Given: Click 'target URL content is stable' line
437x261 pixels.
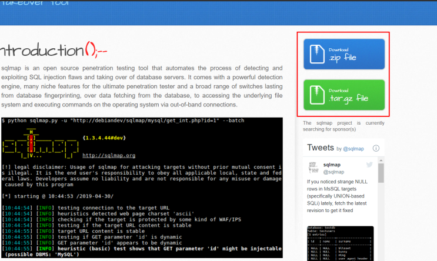Looking at the screenshot, I should click(x=74, y=231).
